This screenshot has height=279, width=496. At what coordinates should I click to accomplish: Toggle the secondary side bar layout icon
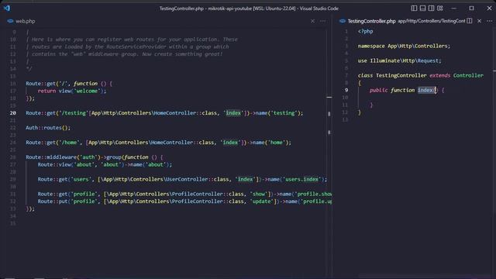coord(431,9)
